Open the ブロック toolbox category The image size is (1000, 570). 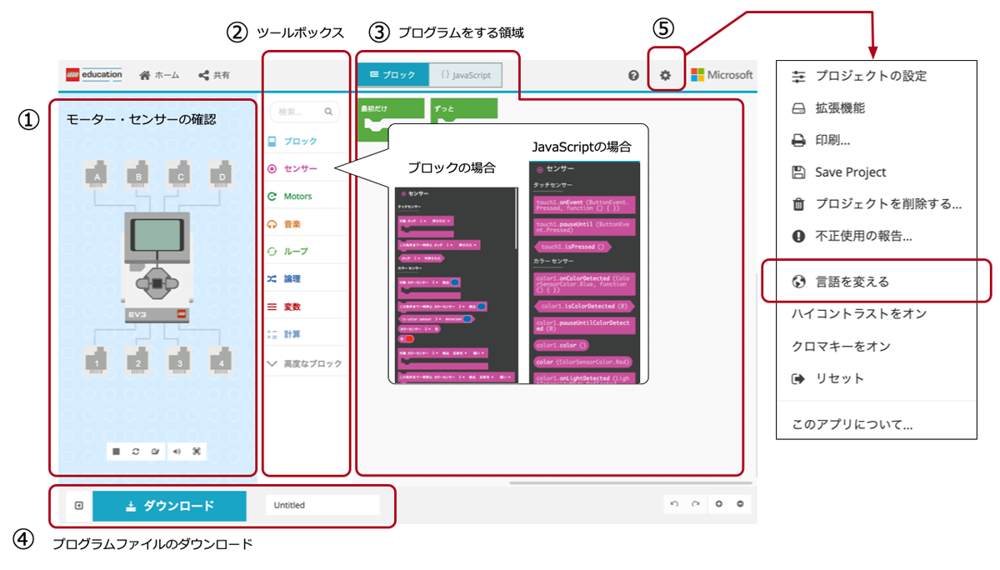(302, 142)
